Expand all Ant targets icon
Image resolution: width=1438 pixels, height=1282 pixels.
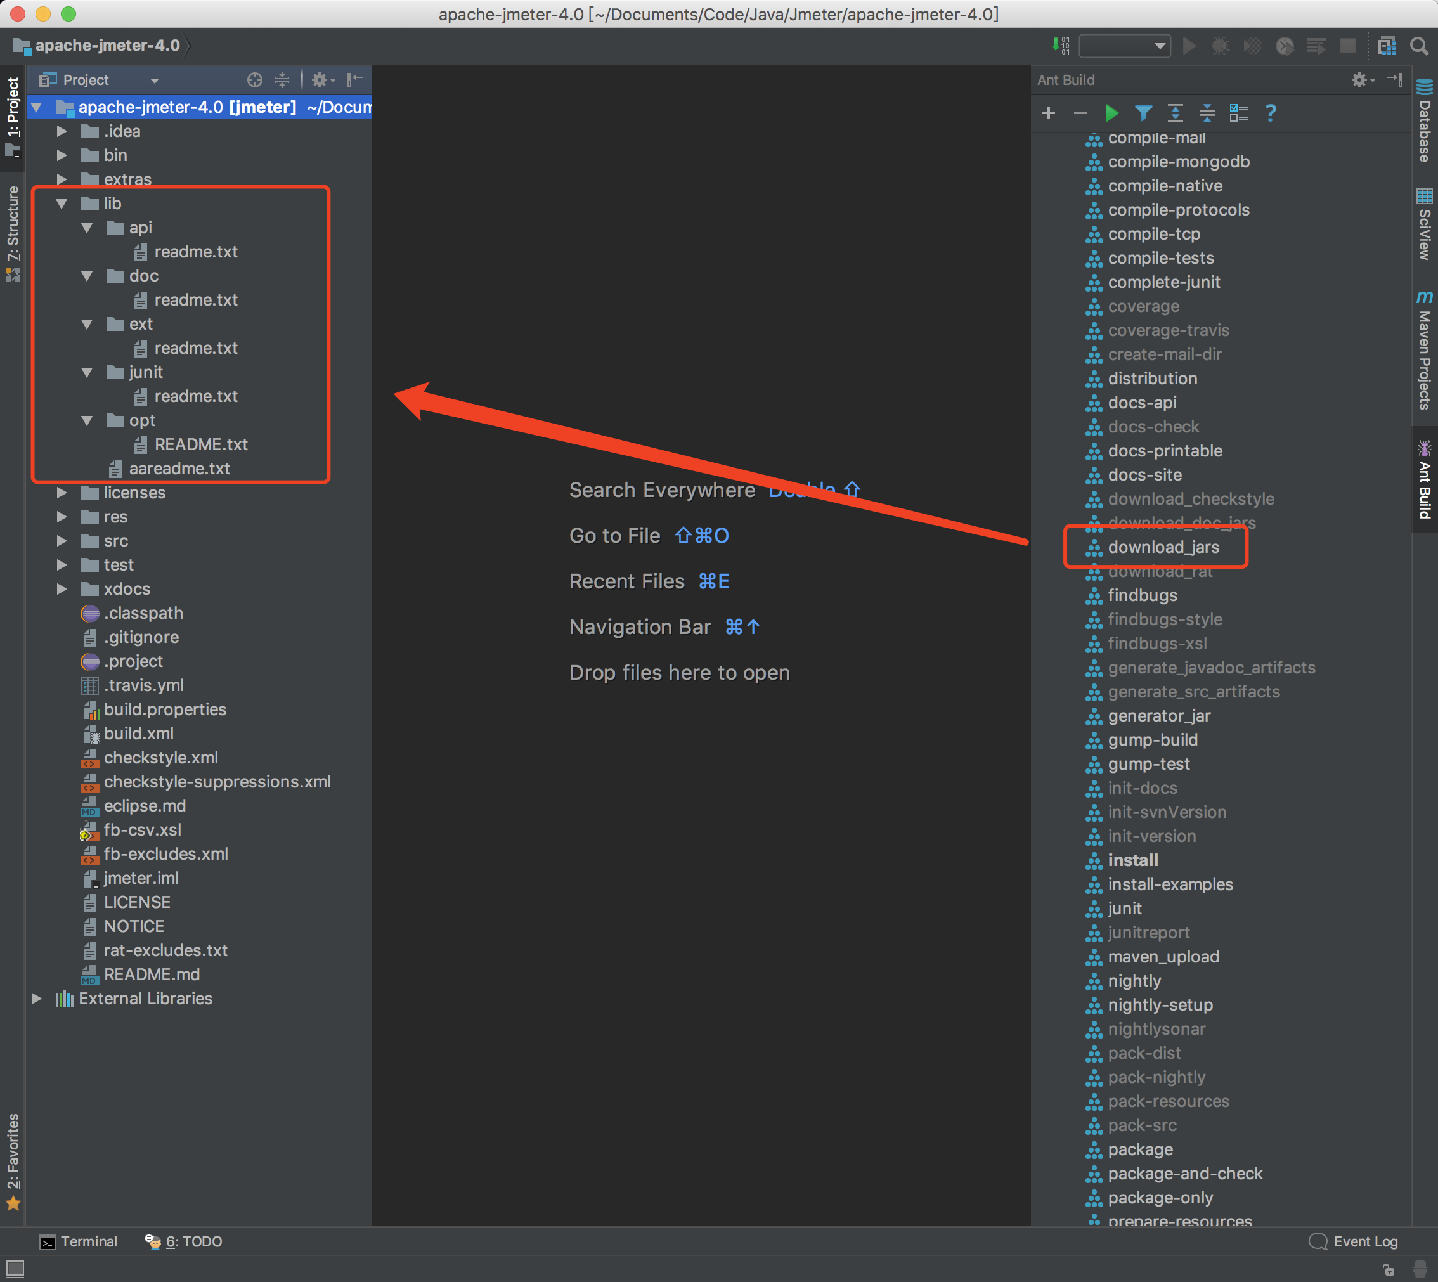pyautogui.click(x=1176, y=113)
